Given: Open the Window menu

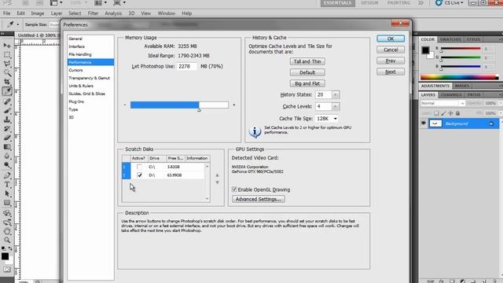Looking at the screenshot, I should 166,13.
